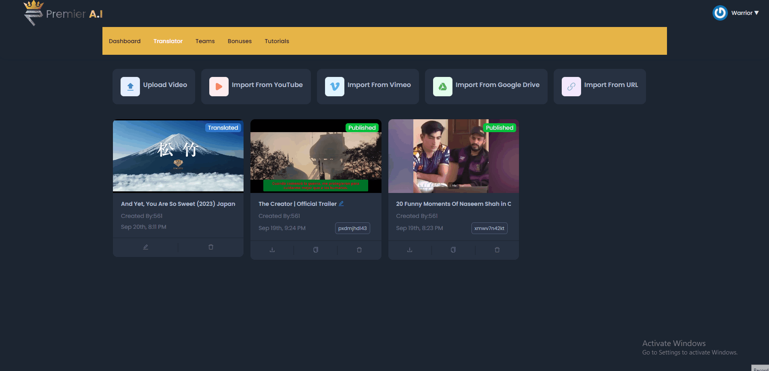This screenshot has width=769, height=371.
Task: Click the YouTube play icon
Action: [x=219, y=87]
